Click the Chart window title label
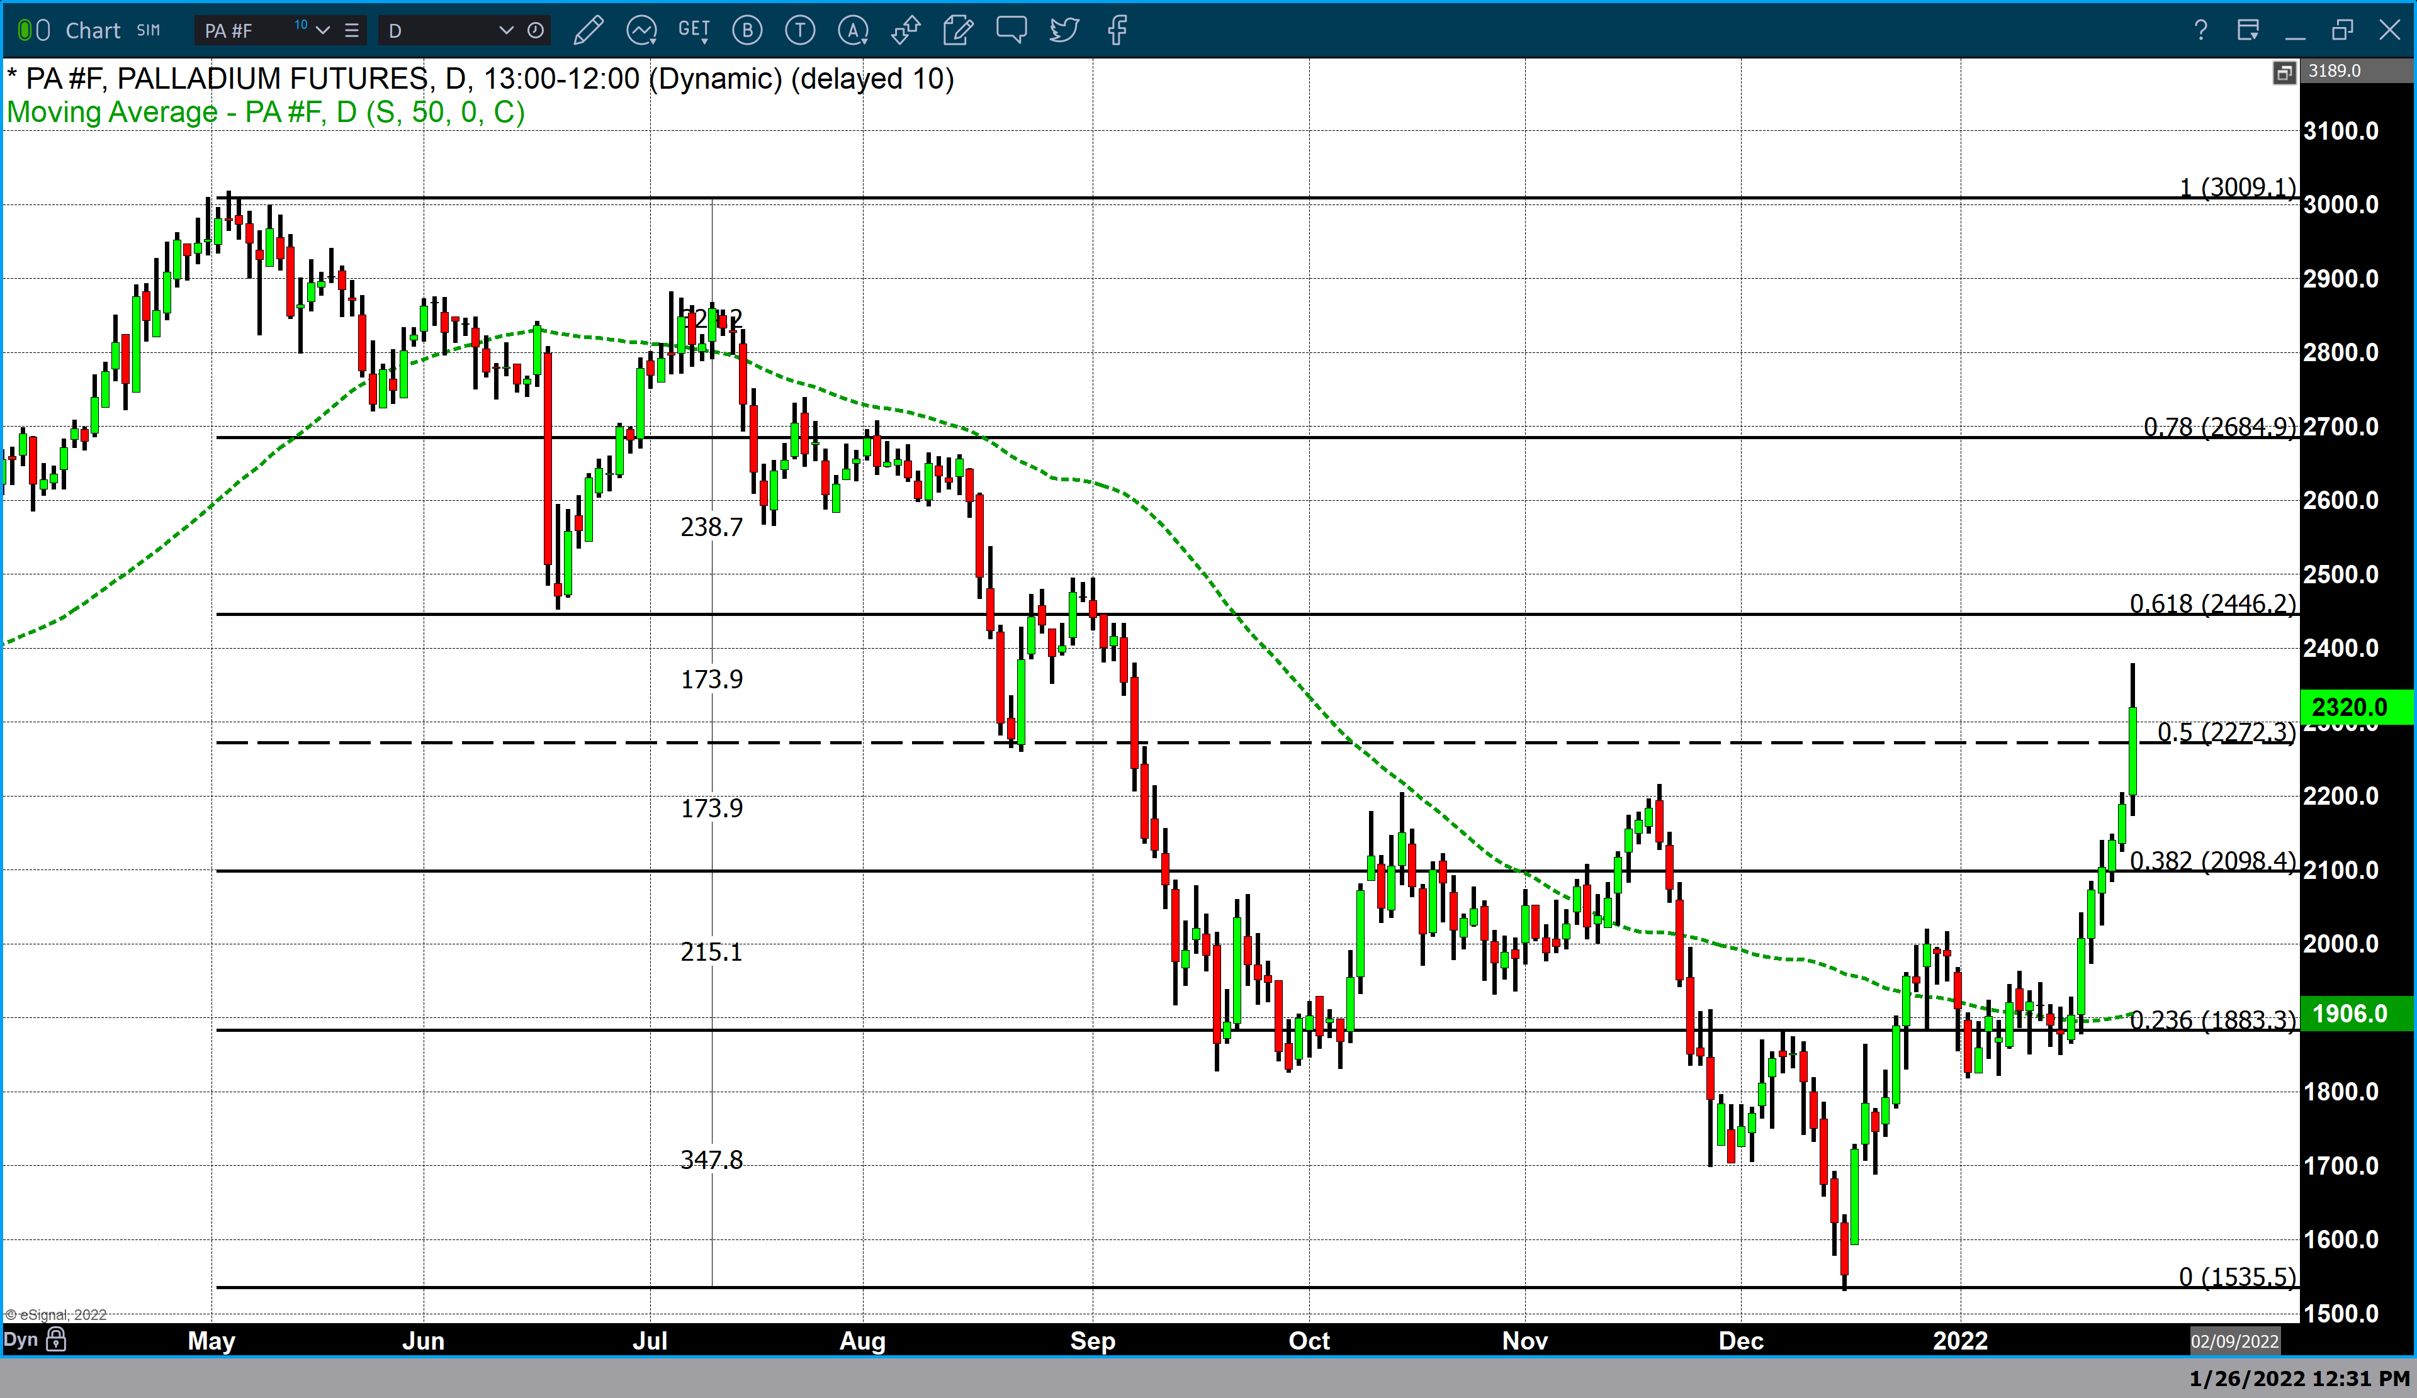This screenshot has width=2417, height=1398. 93,31
